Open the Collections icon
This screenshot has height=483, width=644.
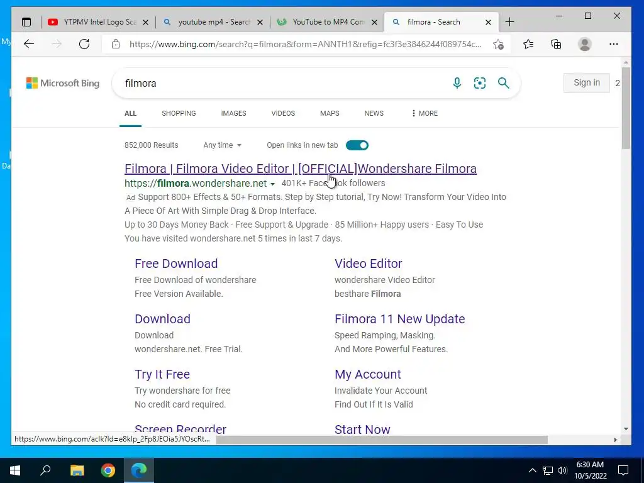(556, 44)
